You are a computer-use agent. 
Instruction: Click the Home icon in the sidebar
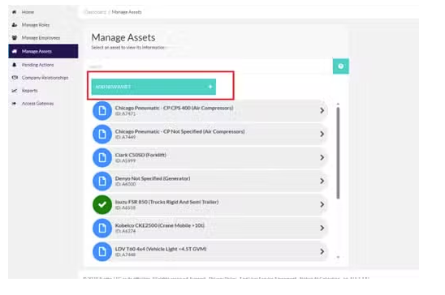(14, 12)
